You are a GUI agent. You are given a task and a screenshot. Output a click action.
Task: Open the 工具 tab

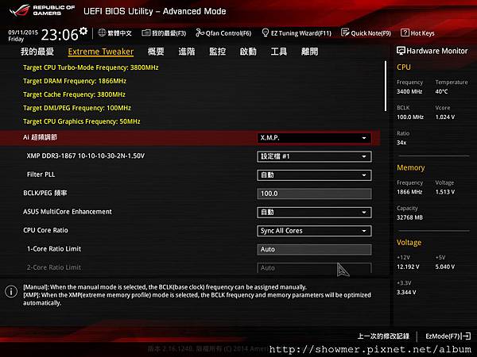point(279,52)
